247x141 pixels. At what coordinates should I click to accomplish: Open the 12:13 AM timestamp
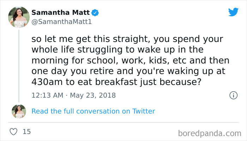point(47,95)
